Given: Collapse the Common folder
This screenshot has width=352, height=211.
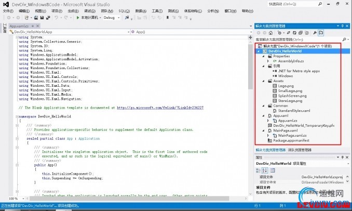Looking at the screenshot, I should [x=263, y=105].
